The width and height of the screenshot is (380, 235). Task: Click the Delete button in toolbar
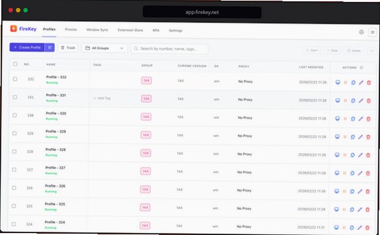pos(354,50)
